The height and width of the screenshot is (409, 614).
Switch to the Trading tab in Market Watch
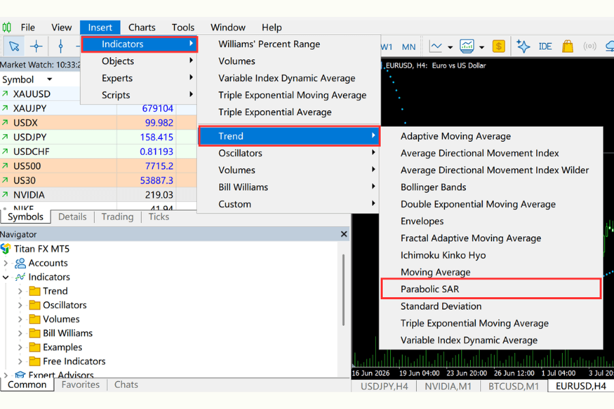coord(117,217)
